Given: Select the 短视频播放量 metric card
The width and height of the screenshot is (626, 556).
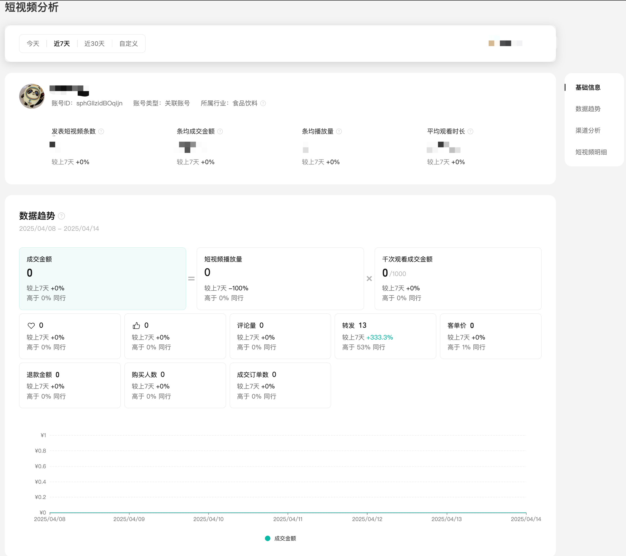Looking at the screenshot, I should click(x=280, y=278).
